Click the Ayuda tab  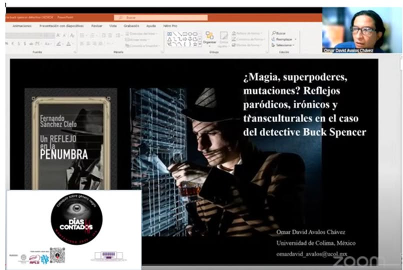pos(150,25)
